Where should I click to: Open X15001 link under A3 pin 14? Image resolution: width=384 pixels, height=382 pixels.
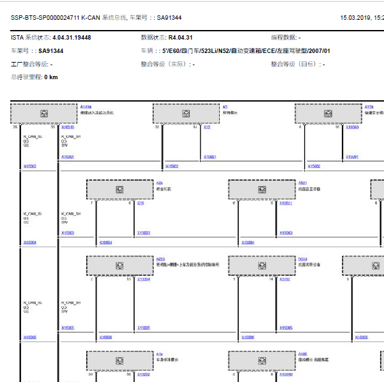(x=210, y=157)
